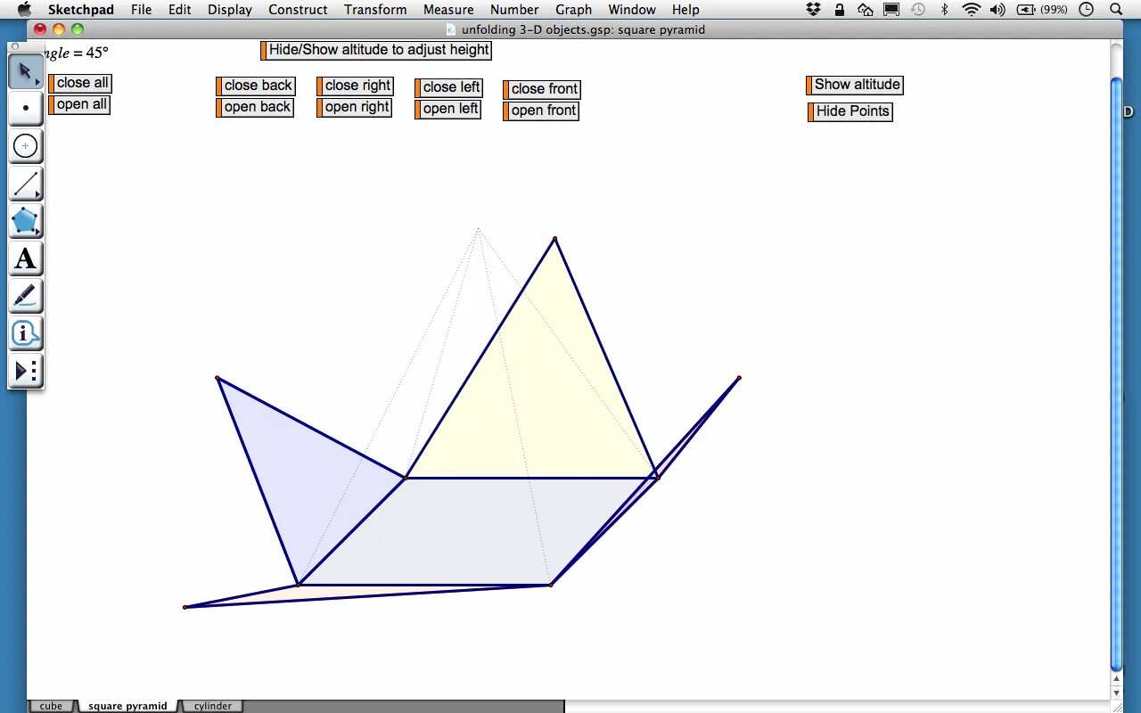Screen dimensions: 1141x713
Task: Open the Display menu
Action: (x=230, y=10)
